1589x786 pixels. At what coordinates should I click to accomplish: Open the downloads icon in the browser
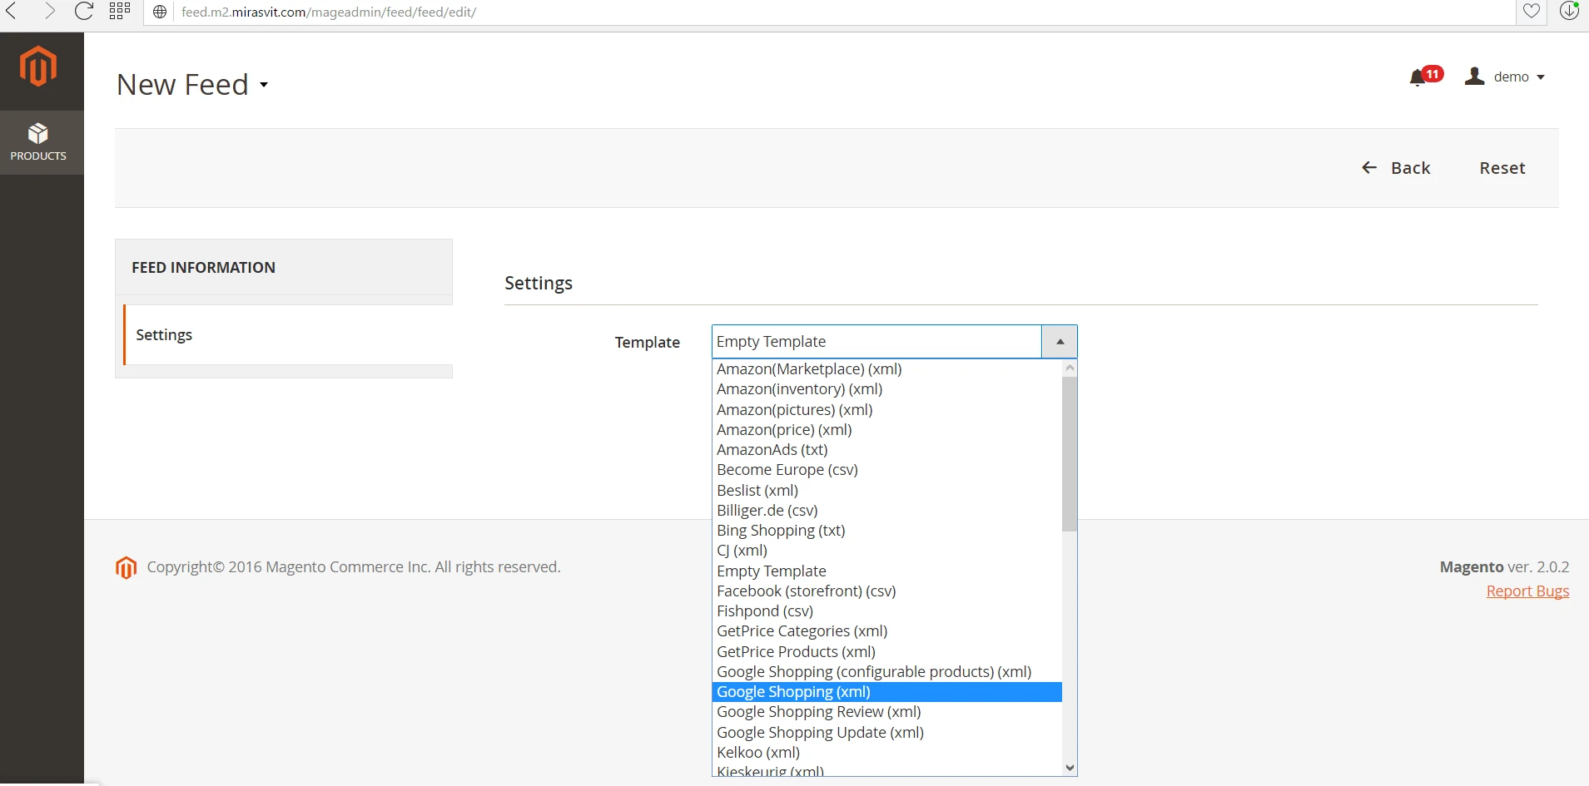point(1570,12)
